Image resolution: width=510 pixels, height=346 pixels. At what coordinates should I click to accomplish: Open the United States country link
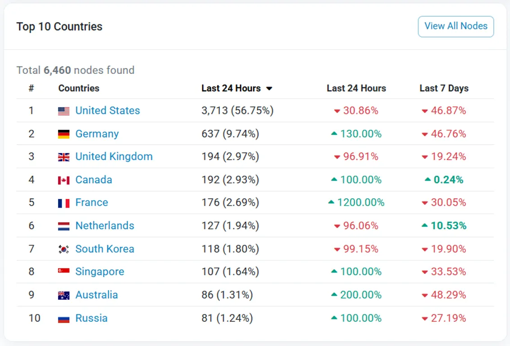(x=107, y=110)
